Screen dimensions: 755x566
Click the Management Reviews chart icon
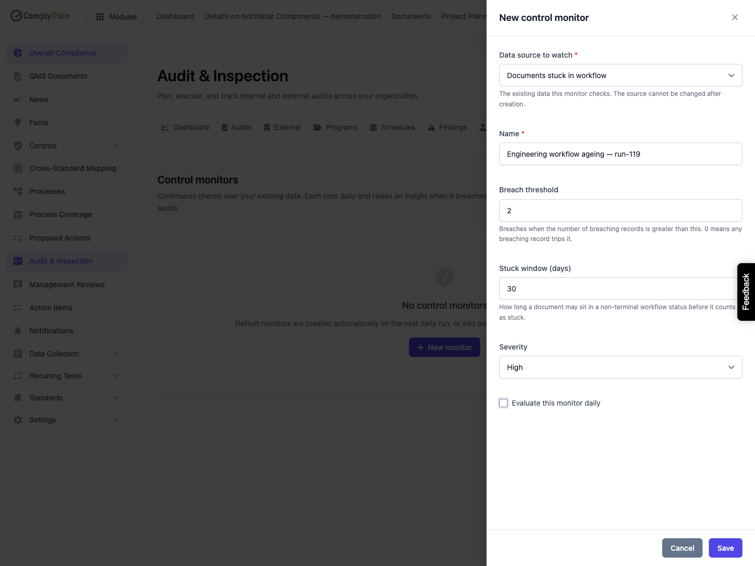coord(18,285)
